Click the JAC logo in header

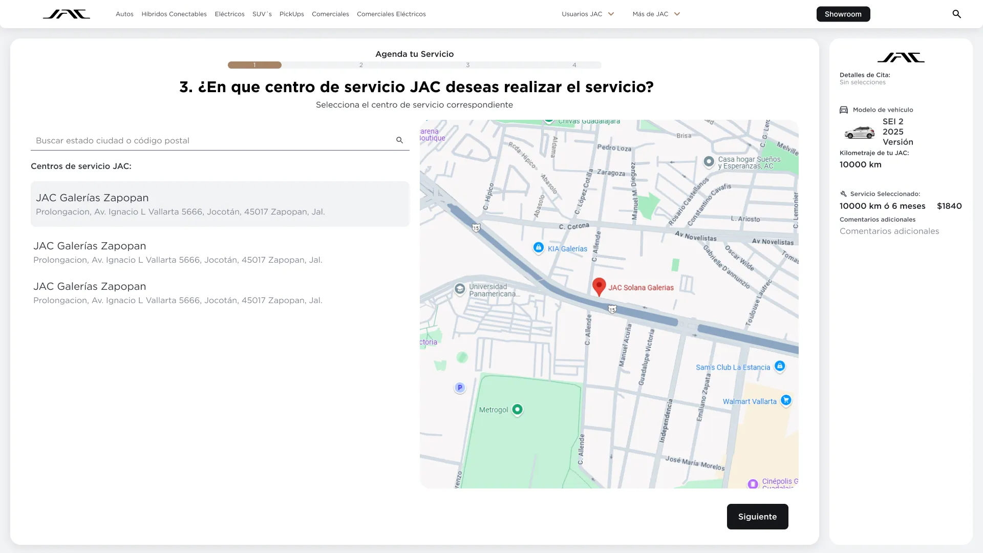67,14
